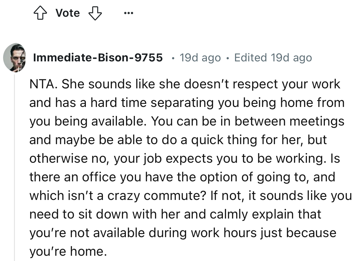
Task: Select the username Immediate-Bison-9755 text
Action: tap(98, 57)
